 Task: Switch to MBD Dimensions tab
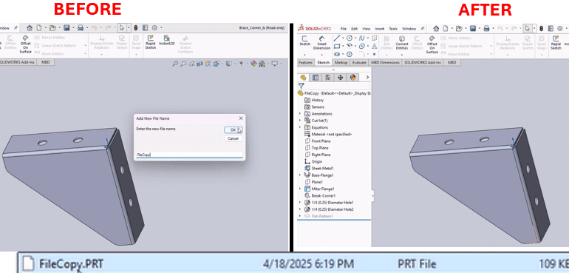(x=386, y=63)
